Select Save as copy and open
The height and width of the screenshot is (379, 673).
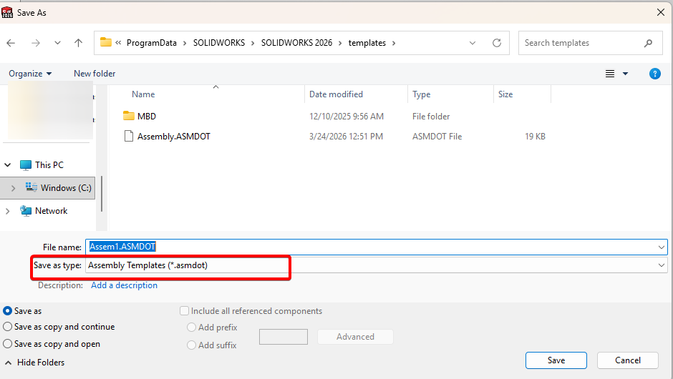coord(7,344)
